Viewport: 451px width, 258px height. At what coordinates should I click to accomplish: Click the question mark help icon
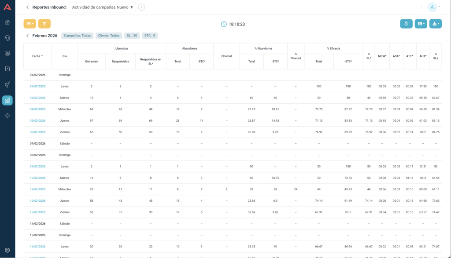(x=141, y=7)
